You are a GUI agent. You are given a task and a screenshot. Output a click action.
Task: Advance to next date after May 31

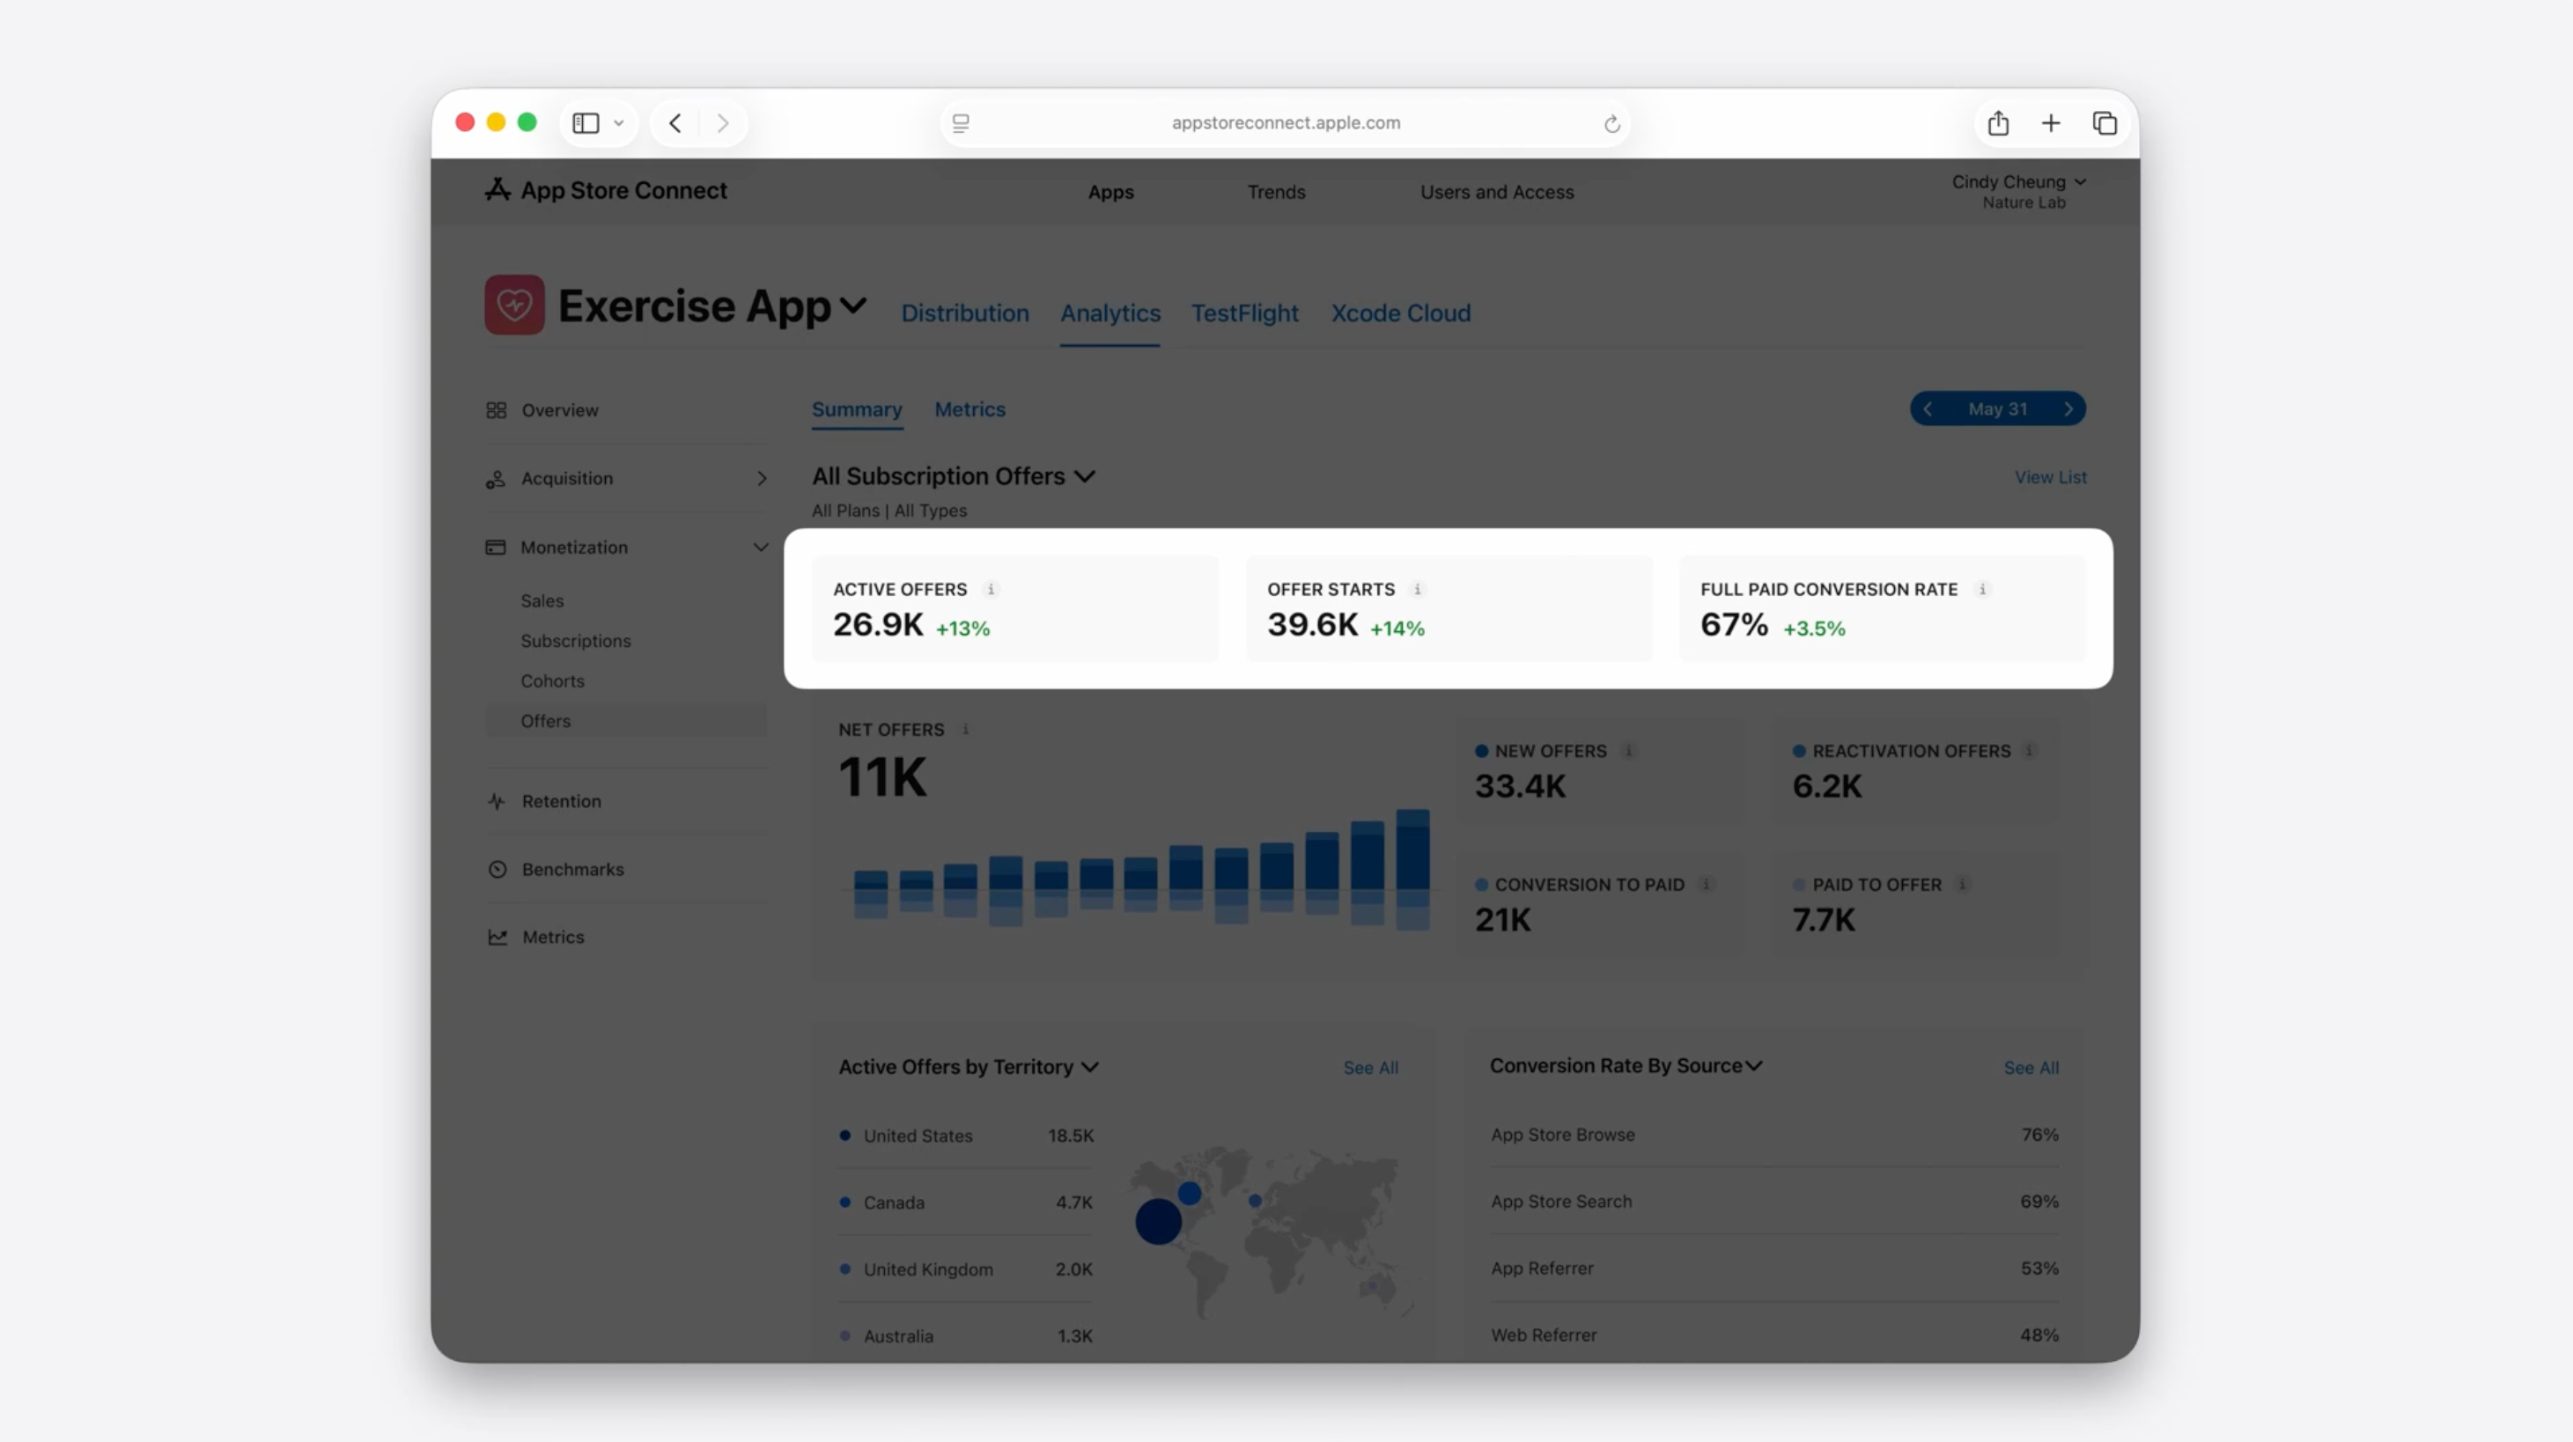pyautogui.click(x=2068, y=409)
